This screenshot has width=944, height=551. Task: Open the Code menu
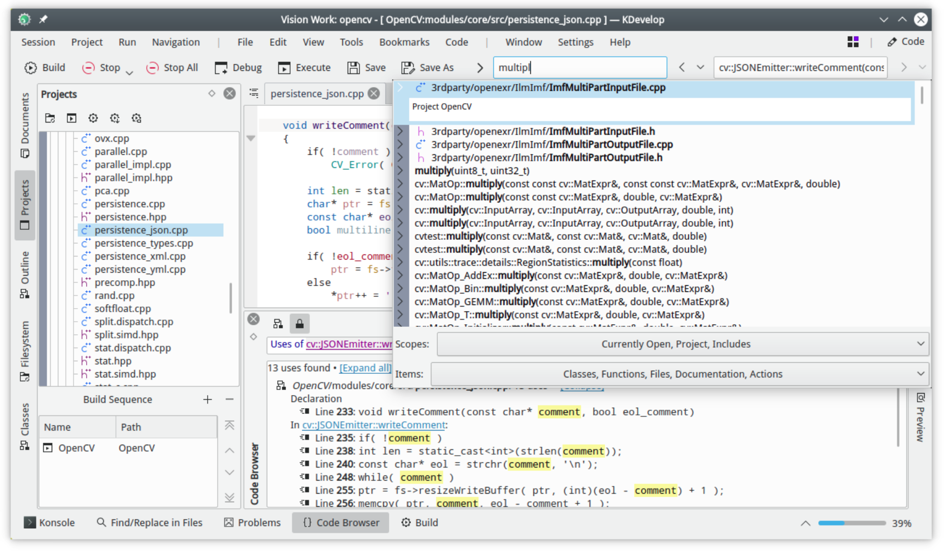coord(457,42)
